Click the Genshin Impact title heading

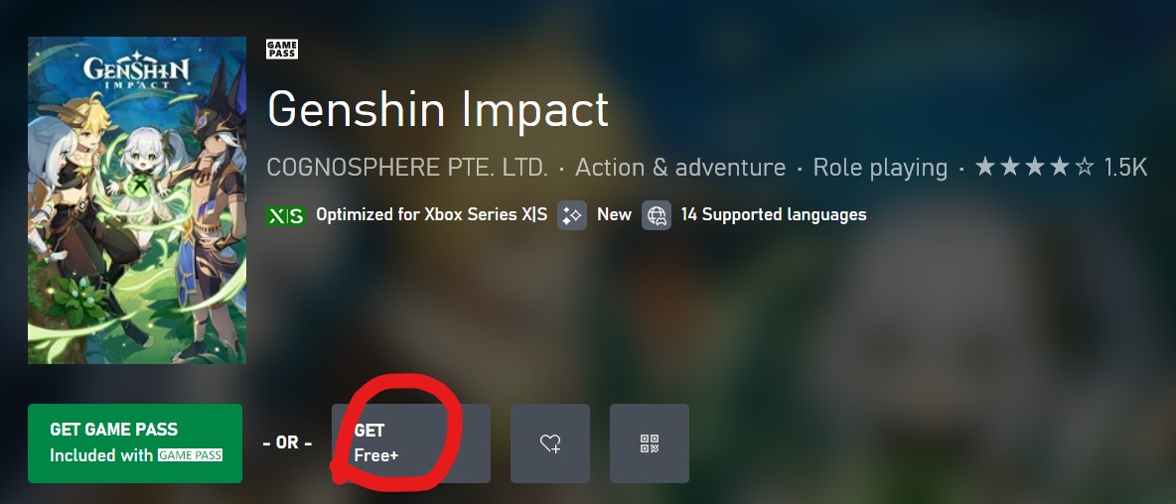click(437, 109)
